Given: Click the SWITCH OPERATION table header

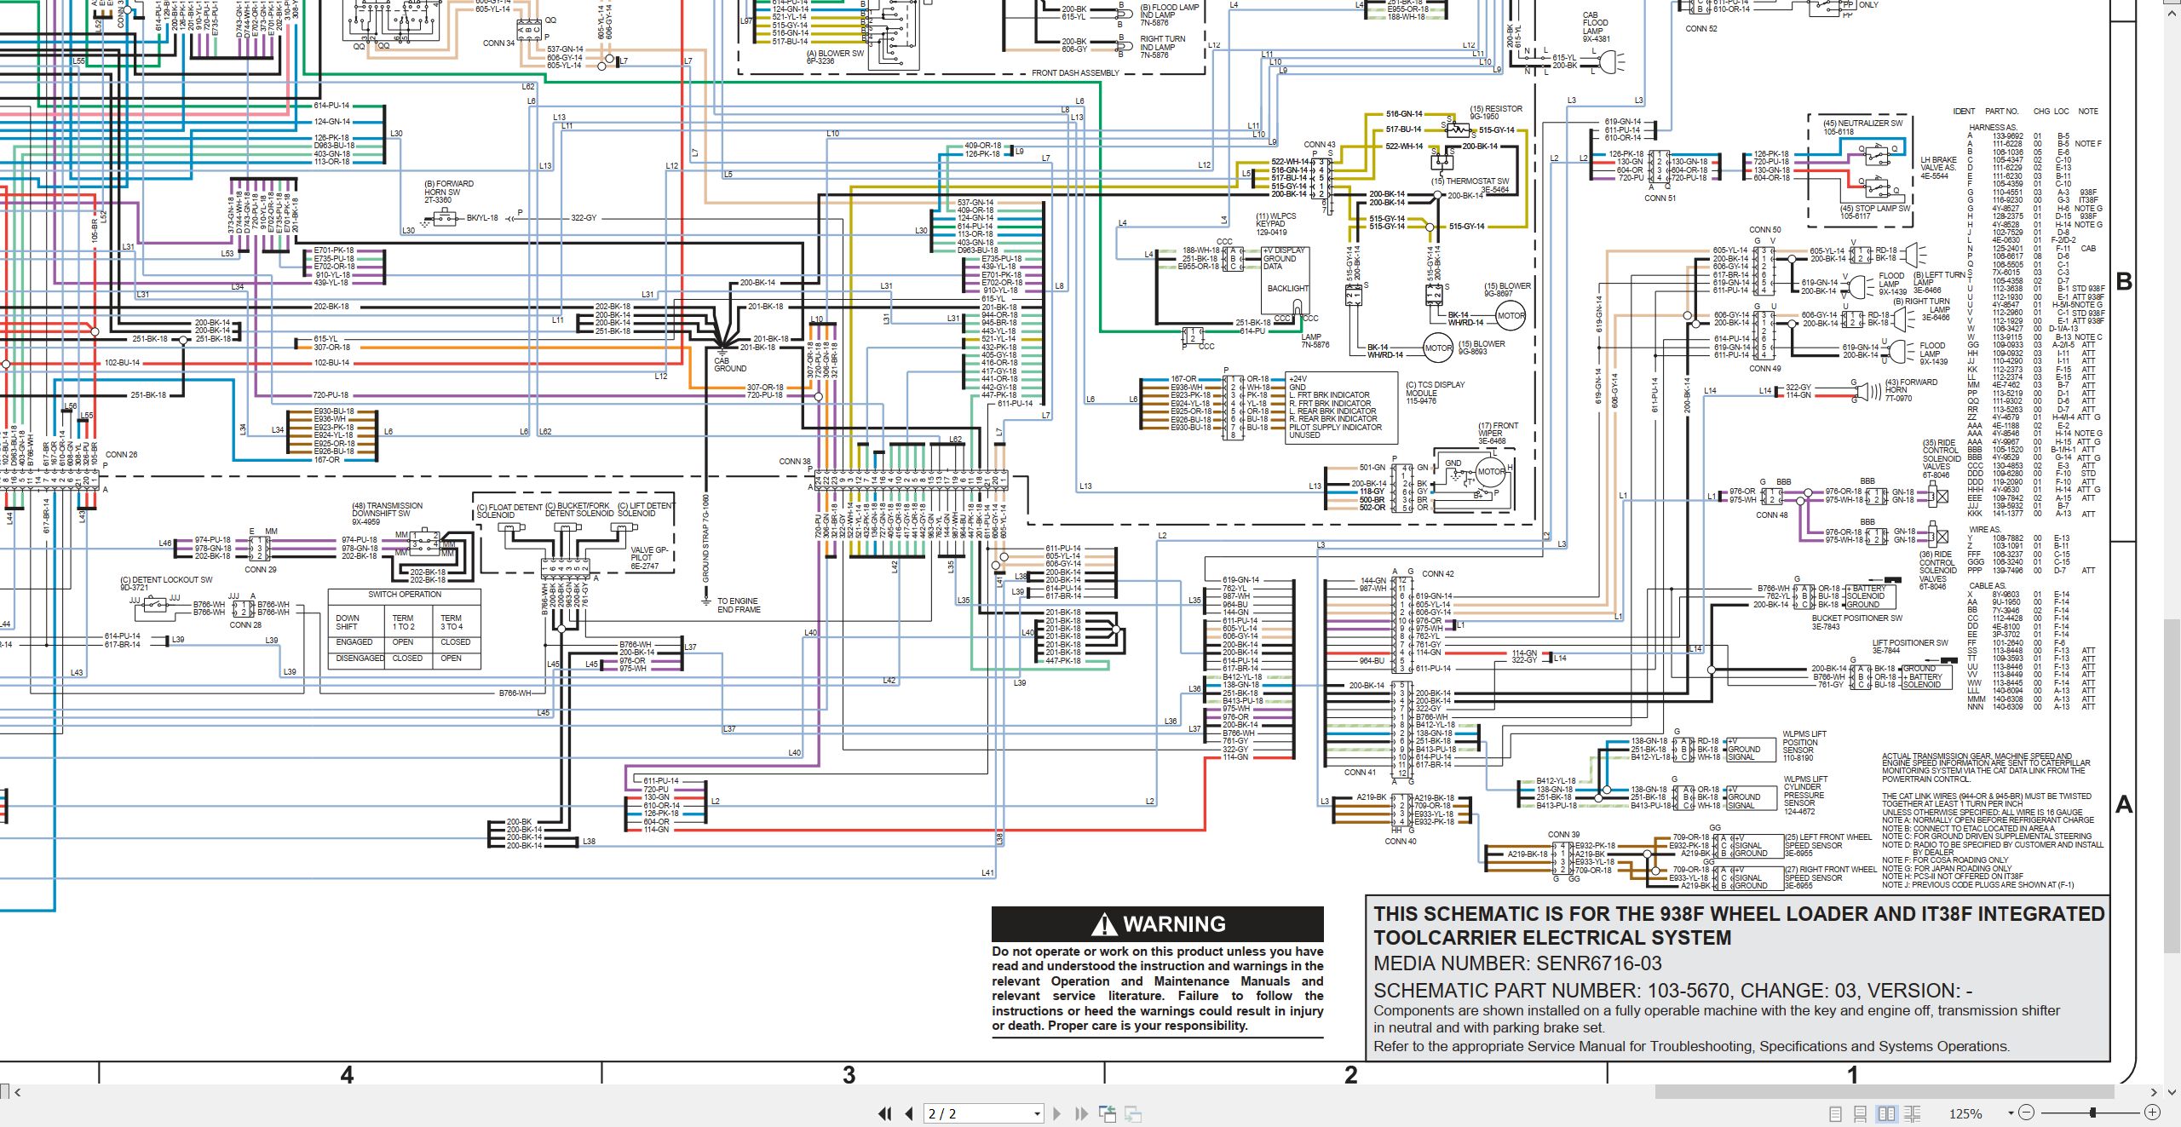Looking at the screenshot, I should tap(405, 595).
